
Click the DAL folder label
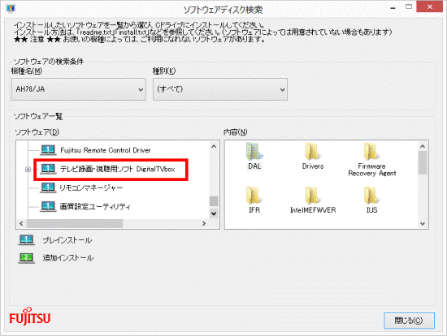click(x=254, y=166)
